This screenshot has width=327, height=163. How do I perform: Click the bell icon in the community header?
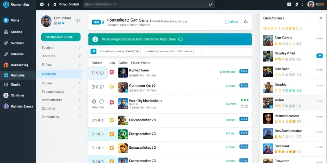tap(246, 22)
